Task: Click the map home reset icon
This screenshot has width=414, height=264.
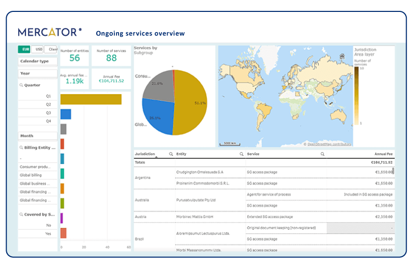Action: pos(342,56)
